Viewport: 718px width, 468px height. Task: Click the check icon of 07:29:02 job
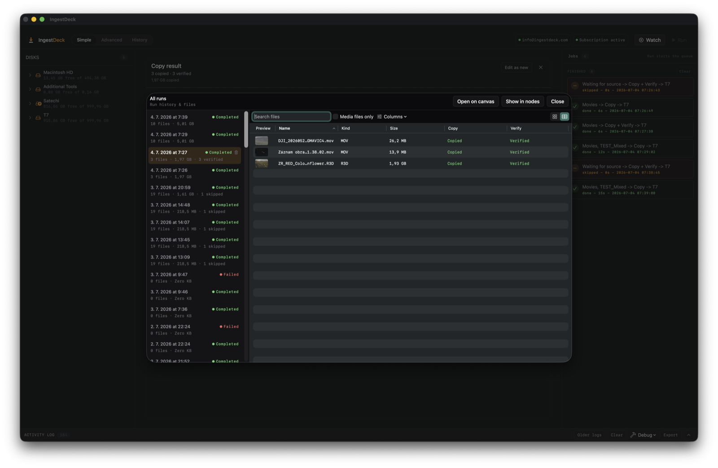pos(575,148)
